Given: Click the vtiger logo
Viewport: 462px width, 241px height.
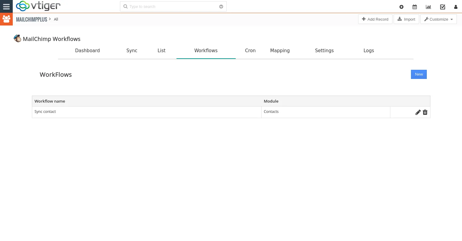Looking at the screenshot, I should 38,6.
